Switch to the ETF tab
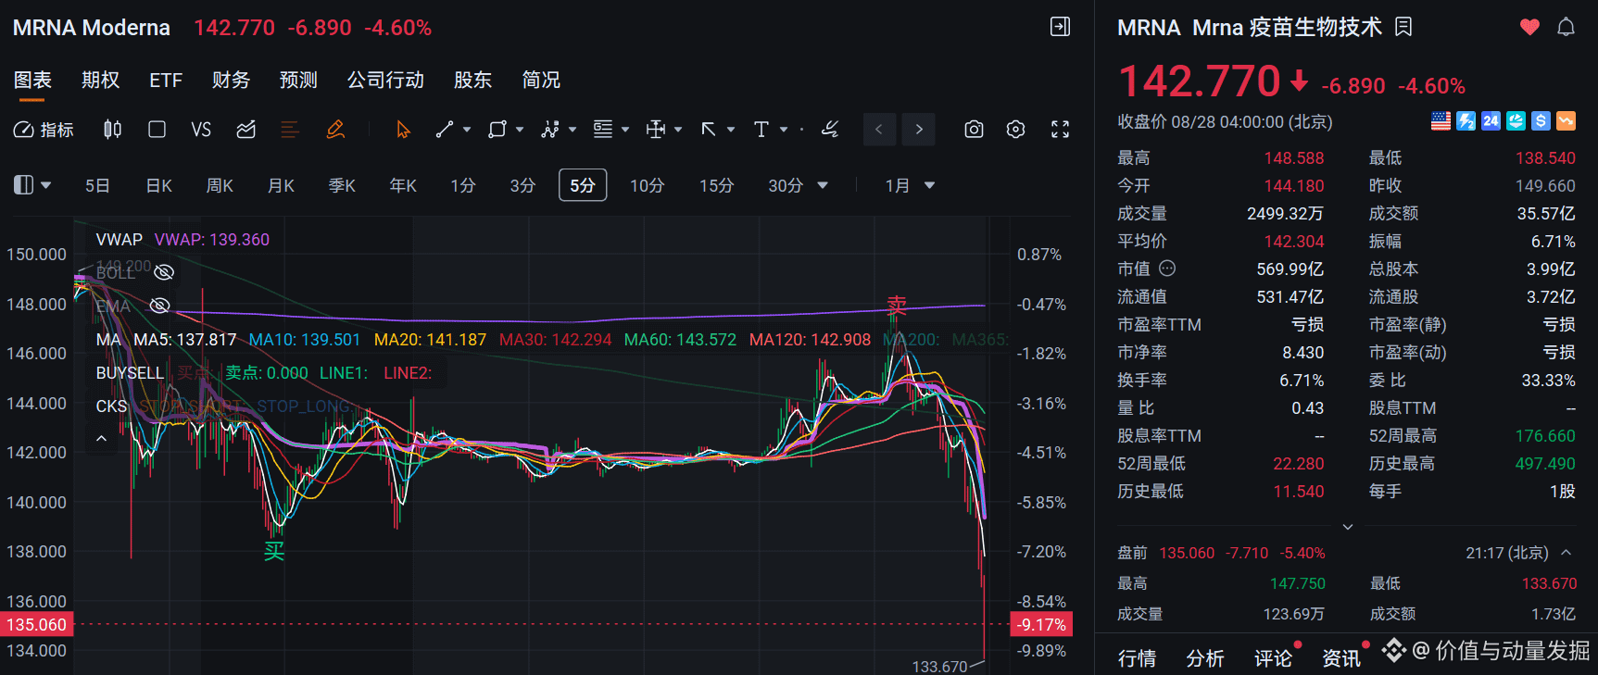The height and width of the screenshot is (675, 1598). point(166,81)
